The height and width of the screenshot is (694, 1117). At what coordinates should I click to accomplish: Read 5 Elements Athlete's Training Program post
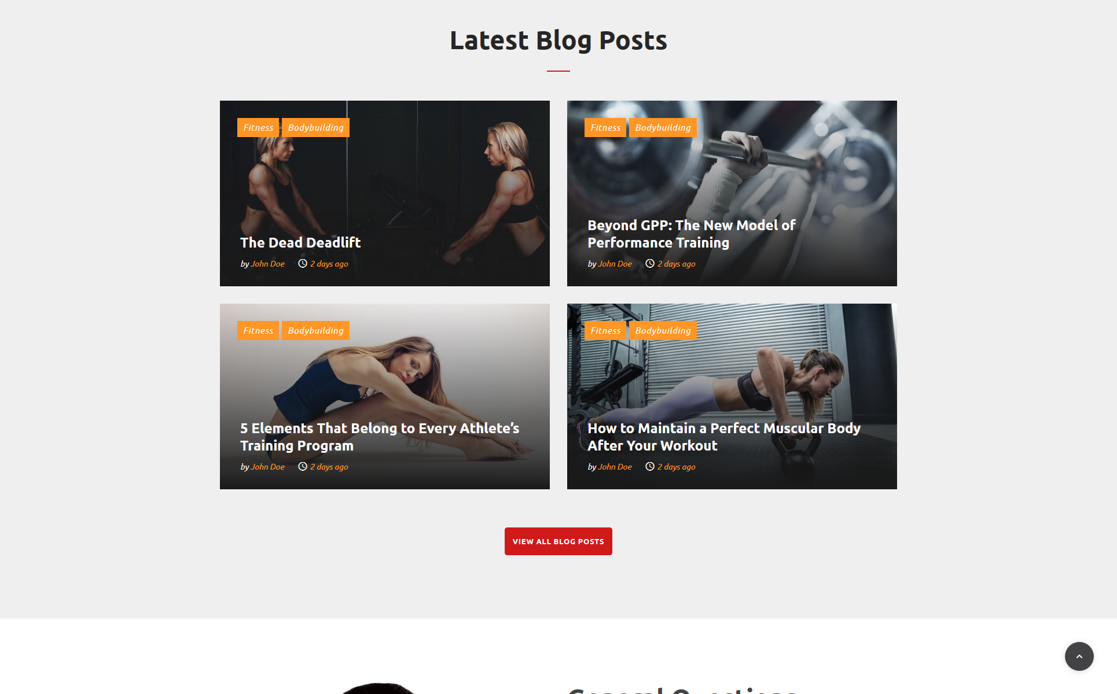[380, 437]
